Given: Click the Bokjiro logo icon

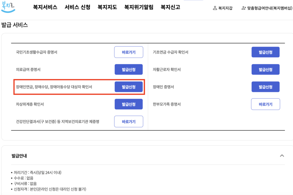Looking at the screenshot, I should click(8, 7).
